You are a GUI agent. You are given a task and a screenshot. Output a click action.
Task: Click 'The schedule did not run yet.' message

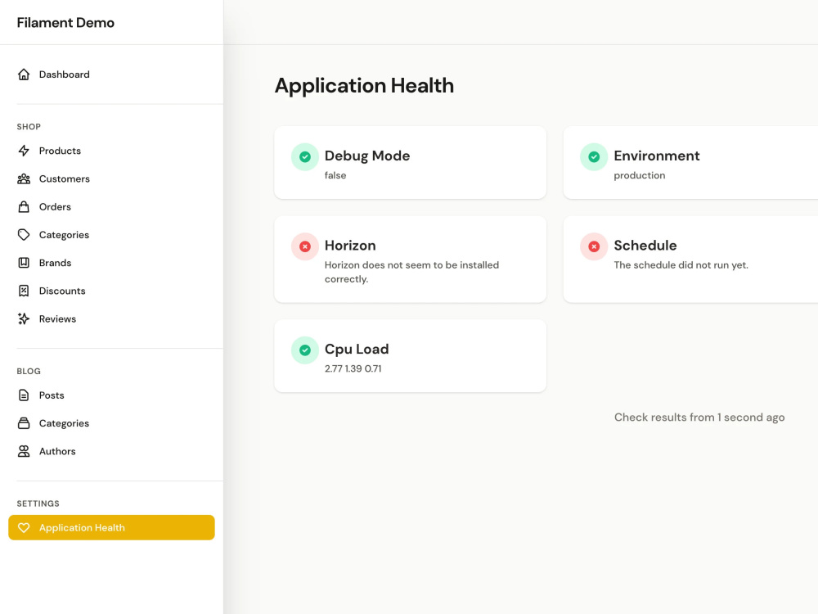click(x=681, y=265)
